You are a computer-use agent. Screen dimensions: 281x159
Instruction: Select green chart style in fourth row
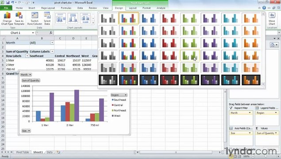[189, 55]
